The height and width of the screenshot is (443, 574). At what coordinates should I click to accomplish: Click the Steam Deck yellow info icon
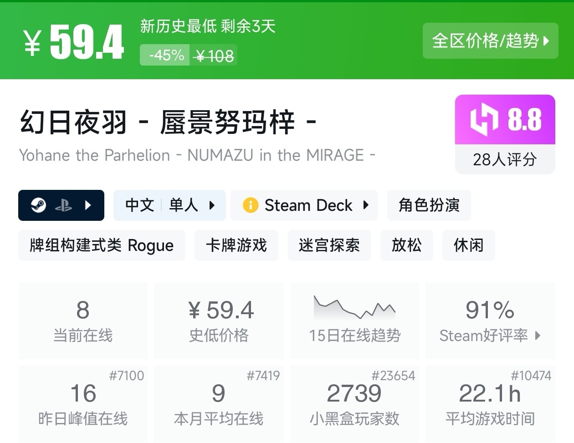point(250,205)
